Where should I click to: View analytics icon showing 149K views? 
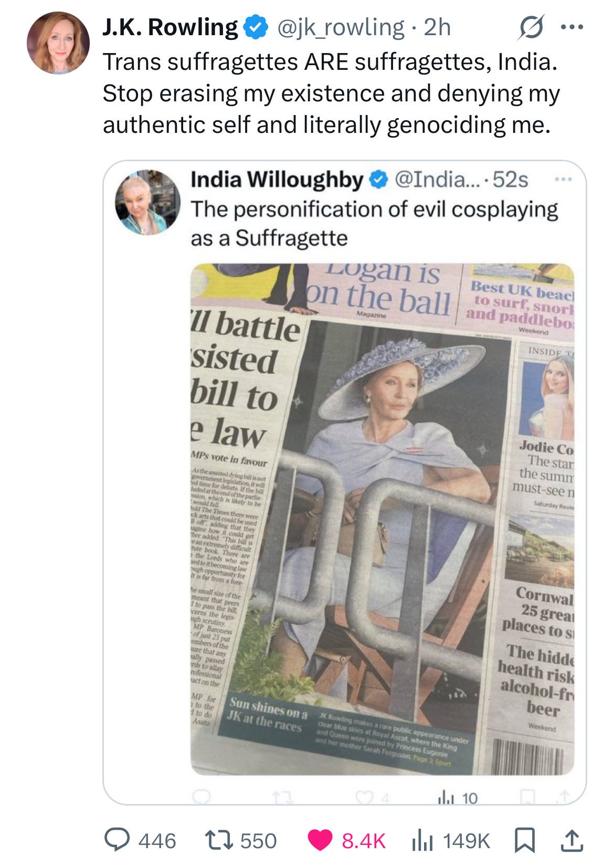pos(422,840)
